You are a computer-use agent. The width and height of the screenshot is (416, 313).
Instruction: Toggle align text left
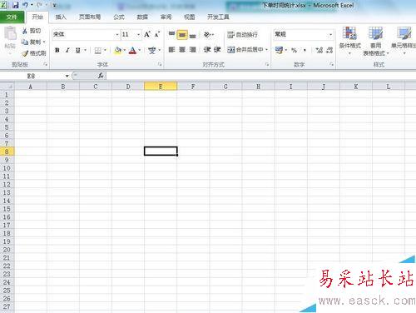pos(171,50)
